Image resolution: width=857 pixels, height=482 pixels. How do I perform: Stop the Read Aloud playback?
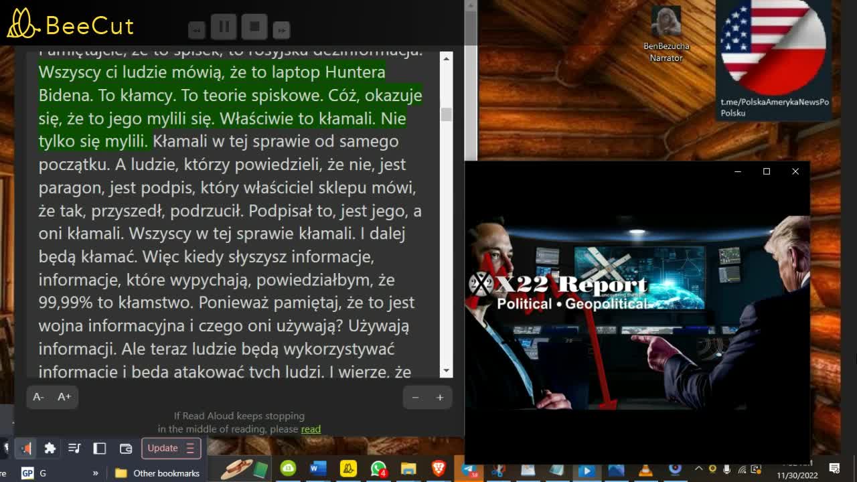(x=254, y=27)
